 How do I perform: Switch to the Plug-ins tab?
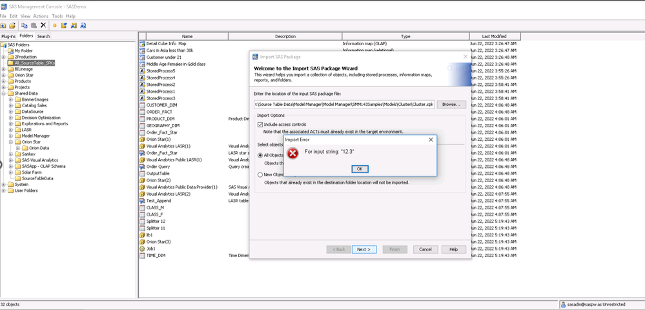click(x=8, y=36)
